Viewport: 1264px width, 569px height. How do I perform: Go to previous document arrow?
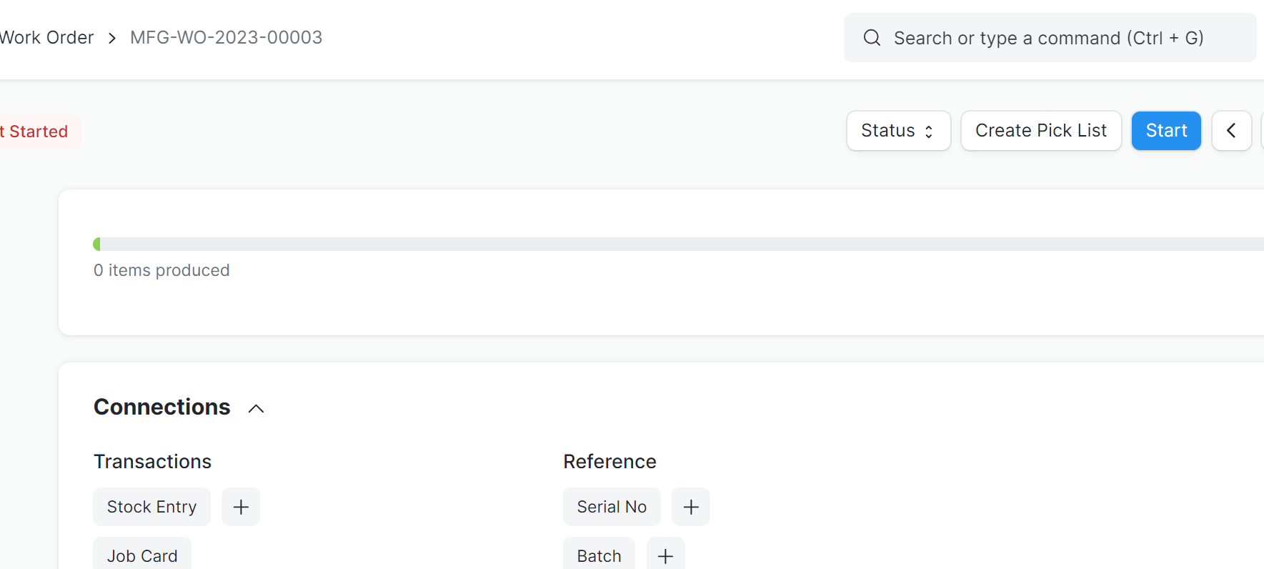click(1231, 131)
